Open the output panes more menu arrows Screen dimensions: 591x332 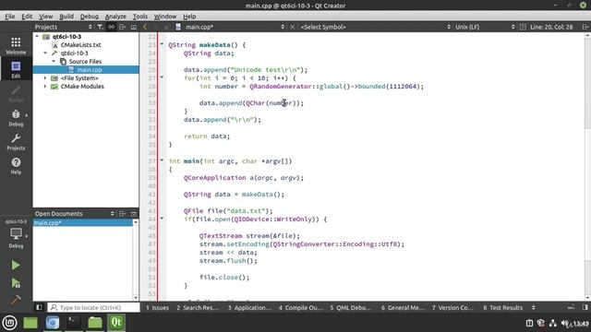point(534,307)
